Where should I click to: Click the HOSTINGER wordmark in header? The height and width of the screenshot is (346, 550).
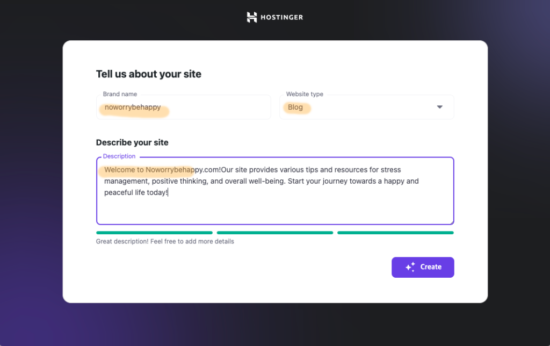point(281,17)
